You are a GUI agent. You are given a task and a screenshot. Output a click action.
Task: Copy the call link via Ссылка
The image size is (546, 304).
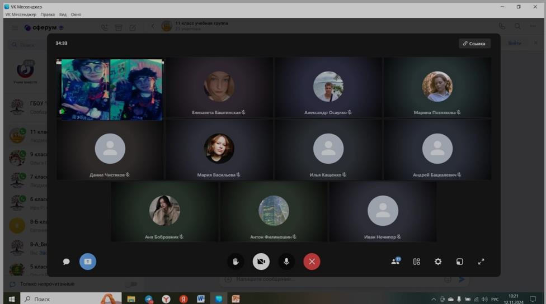click(474, 44)
